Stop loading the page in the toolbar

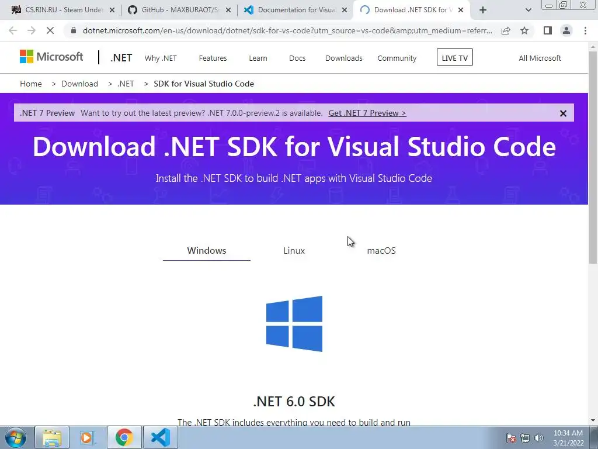click(50, 30)
